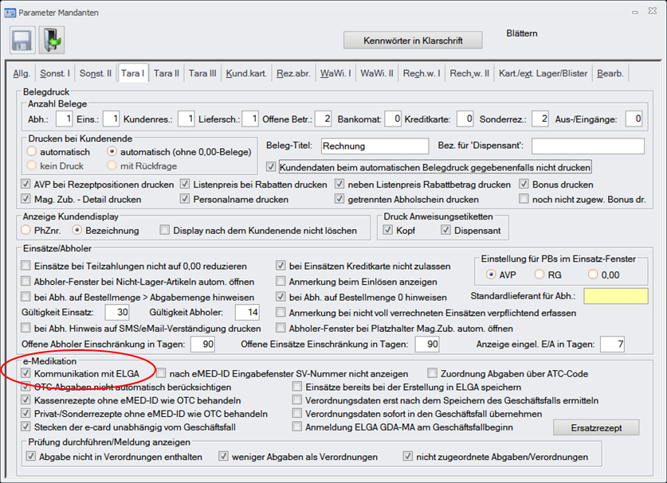Select the PhZnr. radio option
The height and width of the screenshot is (483, 667).
point(26,230)
